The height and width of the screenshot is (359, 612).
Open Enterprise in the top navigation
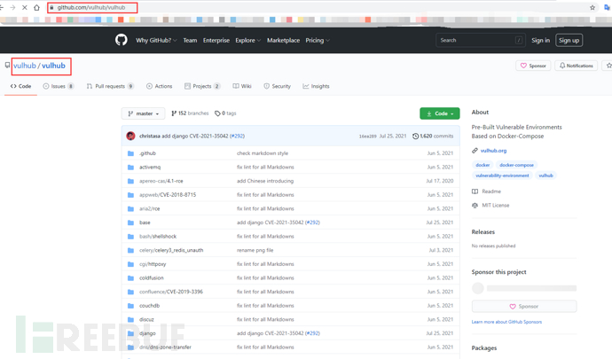click(x=216, y=40)
